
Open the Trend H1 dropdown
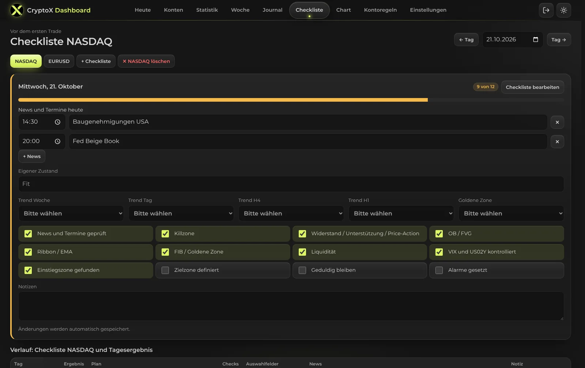pos(401,213)
